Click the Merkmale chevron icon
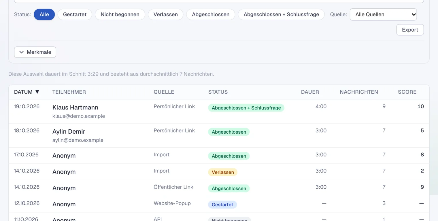The width and height of the screenshot is (438, 221). (21, 52)
